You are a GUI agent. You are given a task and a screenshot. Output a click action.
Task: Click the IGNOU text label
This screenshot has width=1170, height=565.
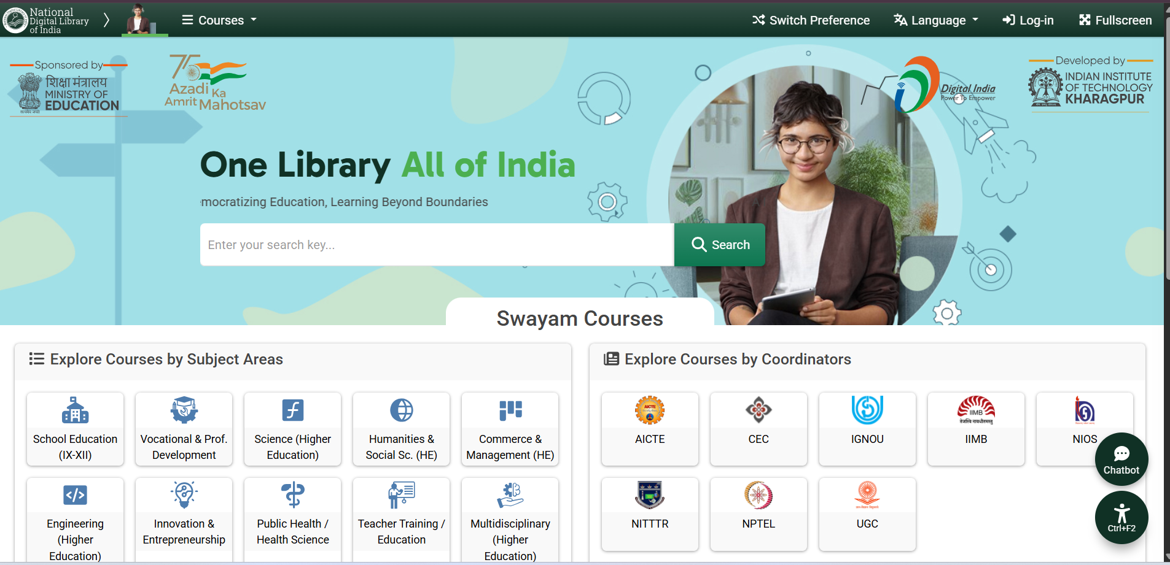click(x=867, y=439)
